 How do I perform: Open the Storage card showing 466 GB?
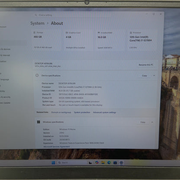click(47, 40)
